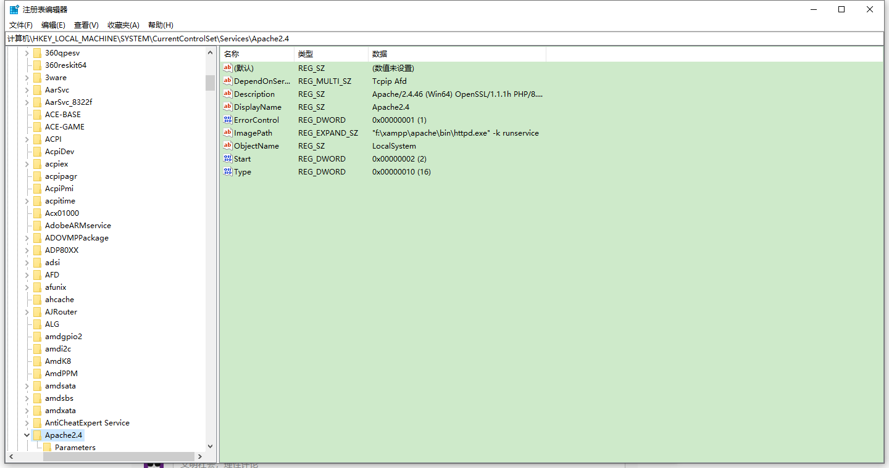Open the 编辑(E) menu

pos(53,25)
